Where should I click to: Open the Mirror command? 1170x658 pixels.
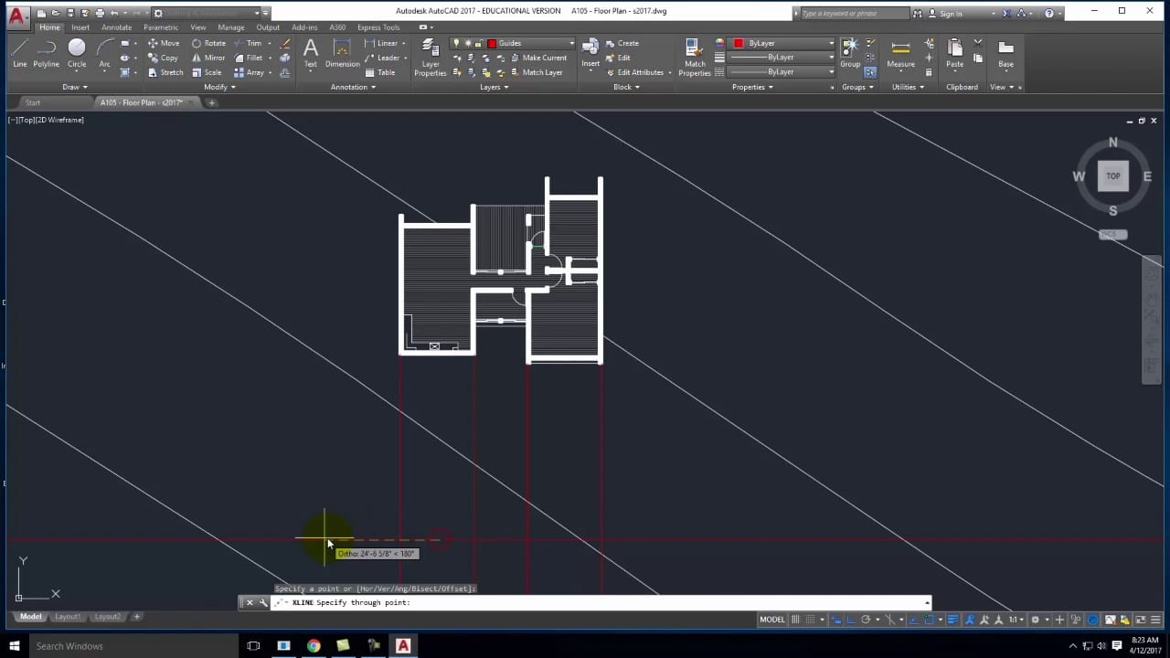[x=214, y=58]
